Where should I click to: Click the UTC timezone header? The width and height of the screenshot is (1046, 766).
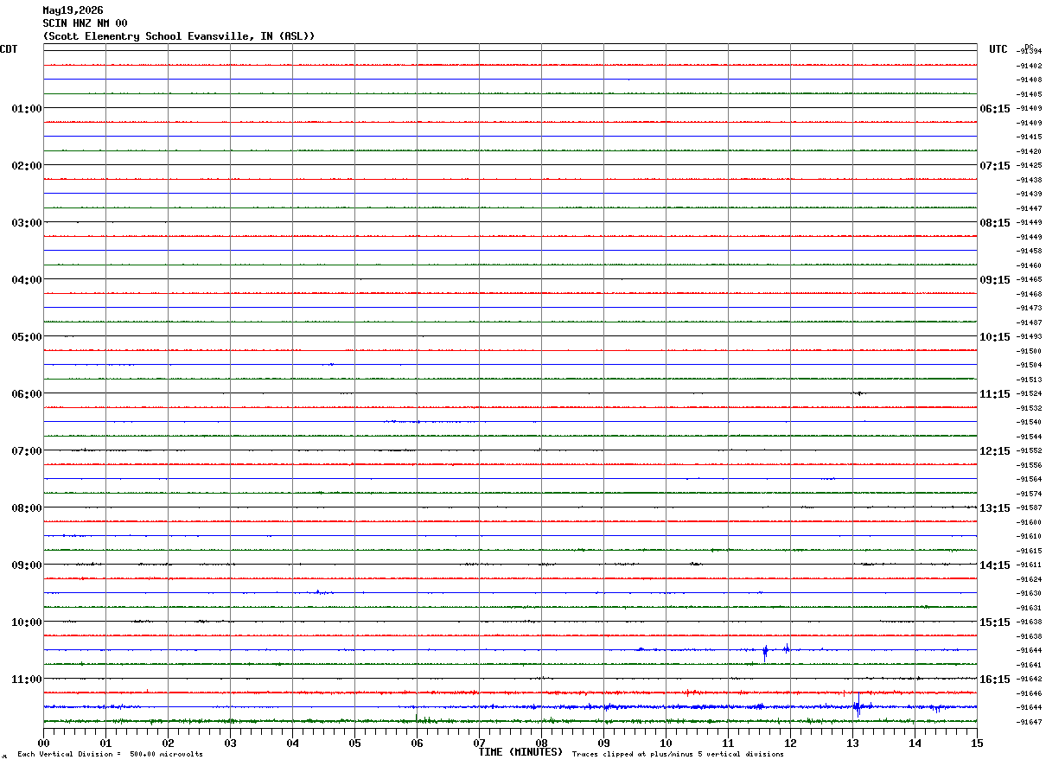(998, 49)
